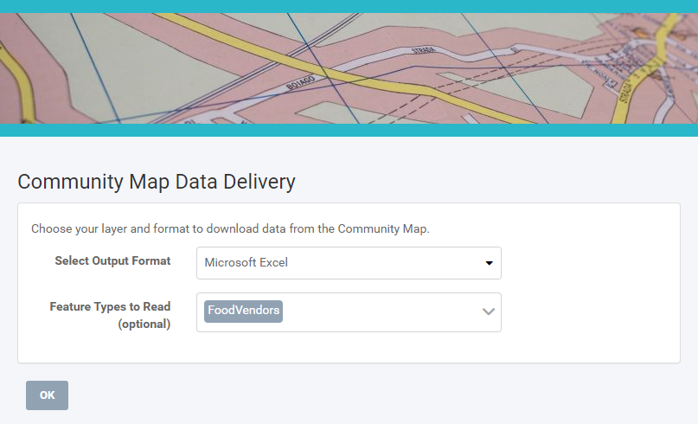Click the Microsoft Excel selected value text
Image resolution: width=698 pixels, height=424 pixels.
point(247,263)
